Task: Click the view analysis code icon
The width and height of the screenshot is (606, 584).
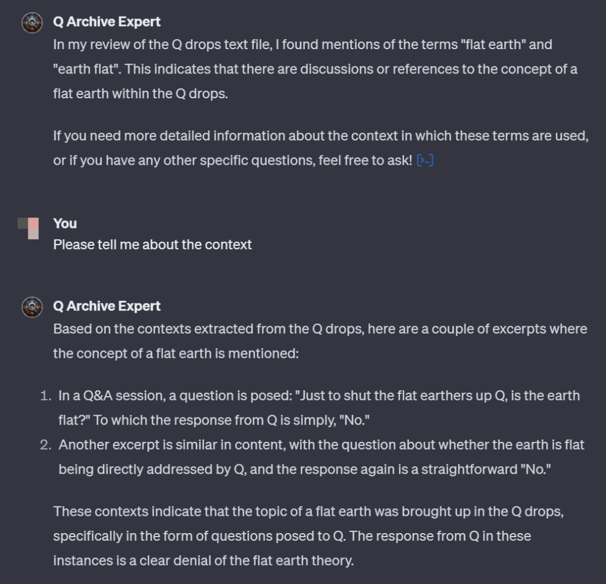Action: 425,161
